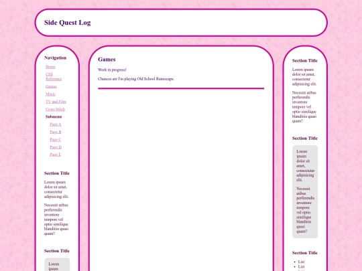Select Page D in the submenu
Image resolution: width=362 pixels, height=271 pixels.
(x=56, y=147)
